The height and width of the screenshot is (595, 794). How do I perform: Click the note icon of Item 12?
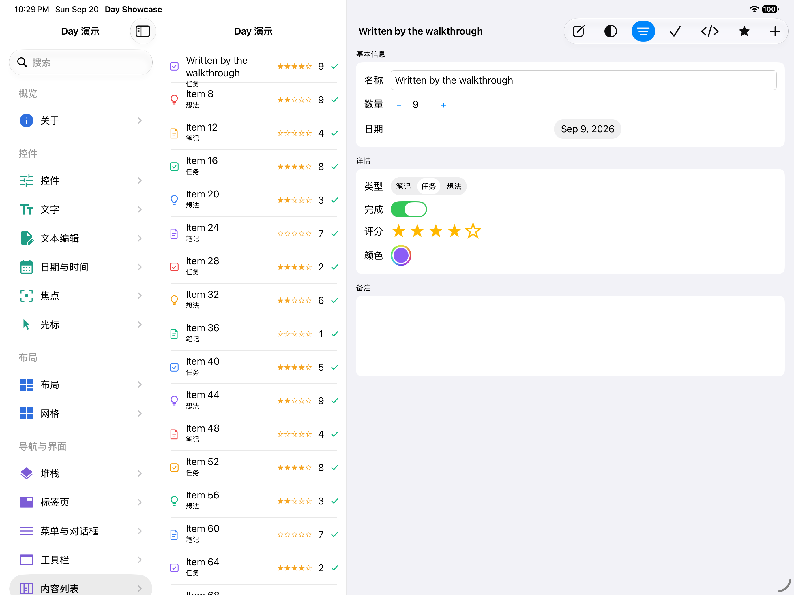point(174,133)
